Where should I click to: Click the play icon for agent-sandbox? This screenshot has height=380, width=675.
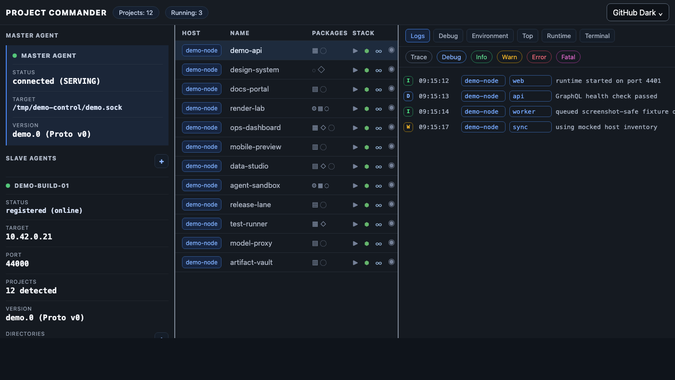[355, 185]
